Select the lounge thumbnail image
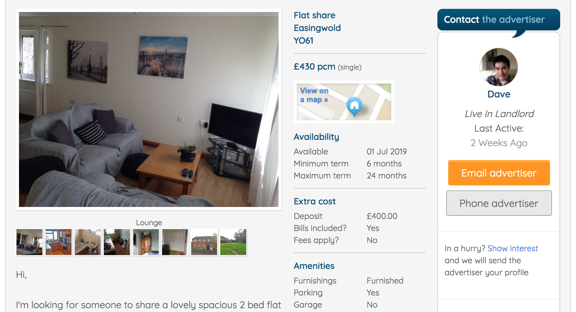Image resolution: width=576 pixels, height=312 pixels. (x=29, y=242)
